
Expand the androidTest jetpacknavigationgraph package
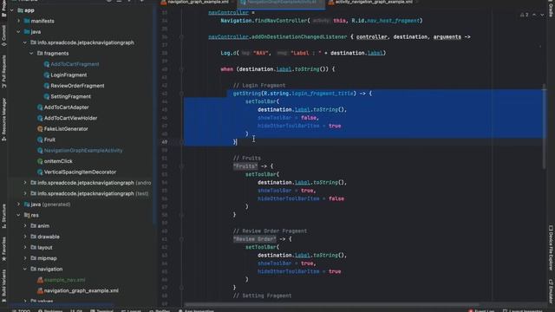coord(25,183)
